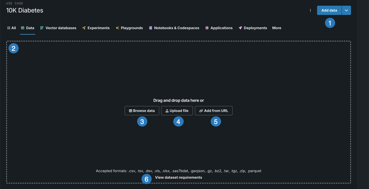Click the 10K Diabetes use case title
Screen dimensions: 369x189
click(x=25, y=11)
